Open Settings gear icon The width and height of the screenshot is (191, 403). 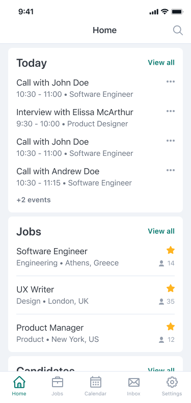[x=172, y=383]
